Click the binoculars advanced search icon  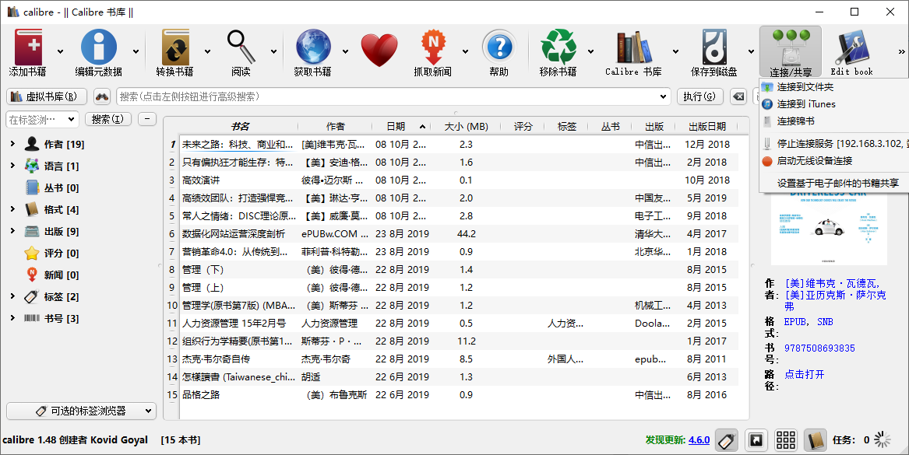102,96
